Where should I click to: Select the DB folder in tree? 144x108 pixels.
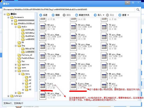[21, 42]
